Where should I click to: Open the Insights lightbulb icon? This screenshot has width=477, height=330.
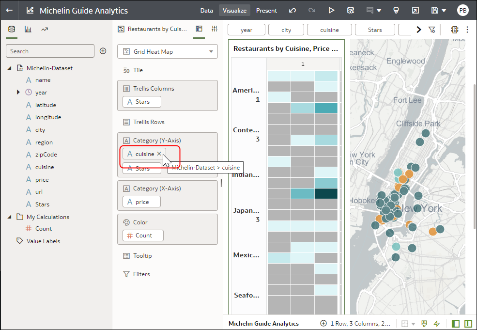(396, 10)
